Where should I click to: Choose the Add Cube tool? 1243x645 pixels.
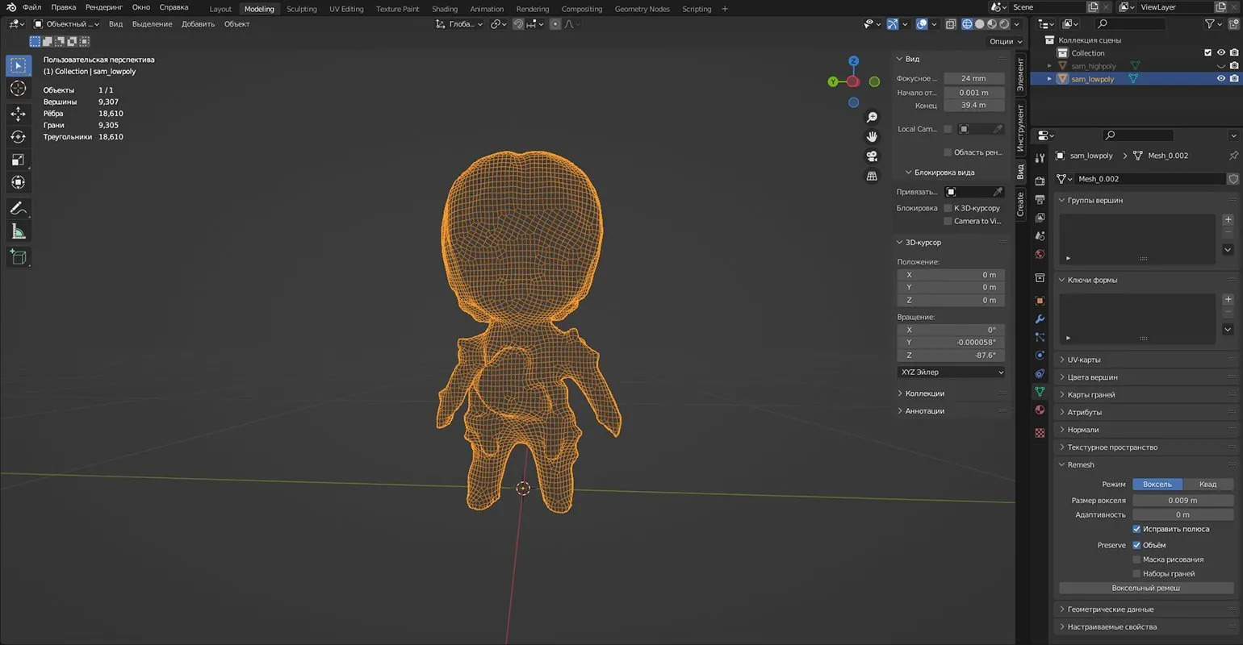coord(18,257)
